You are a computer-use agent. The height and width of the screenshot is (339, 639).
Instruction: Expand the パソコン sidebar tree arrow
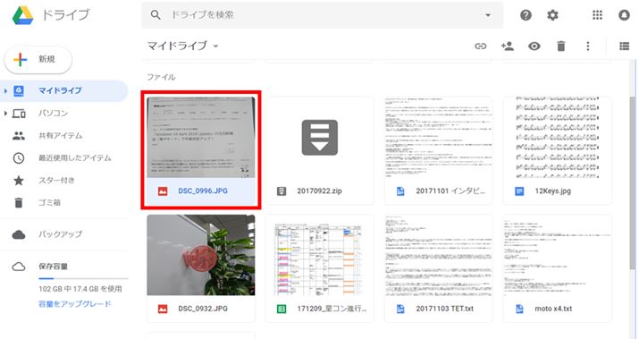tap(5, 113)
